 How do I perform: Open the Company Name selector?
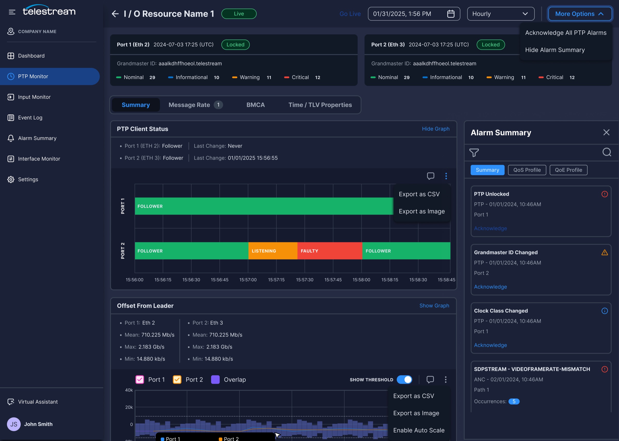[32, 31]
